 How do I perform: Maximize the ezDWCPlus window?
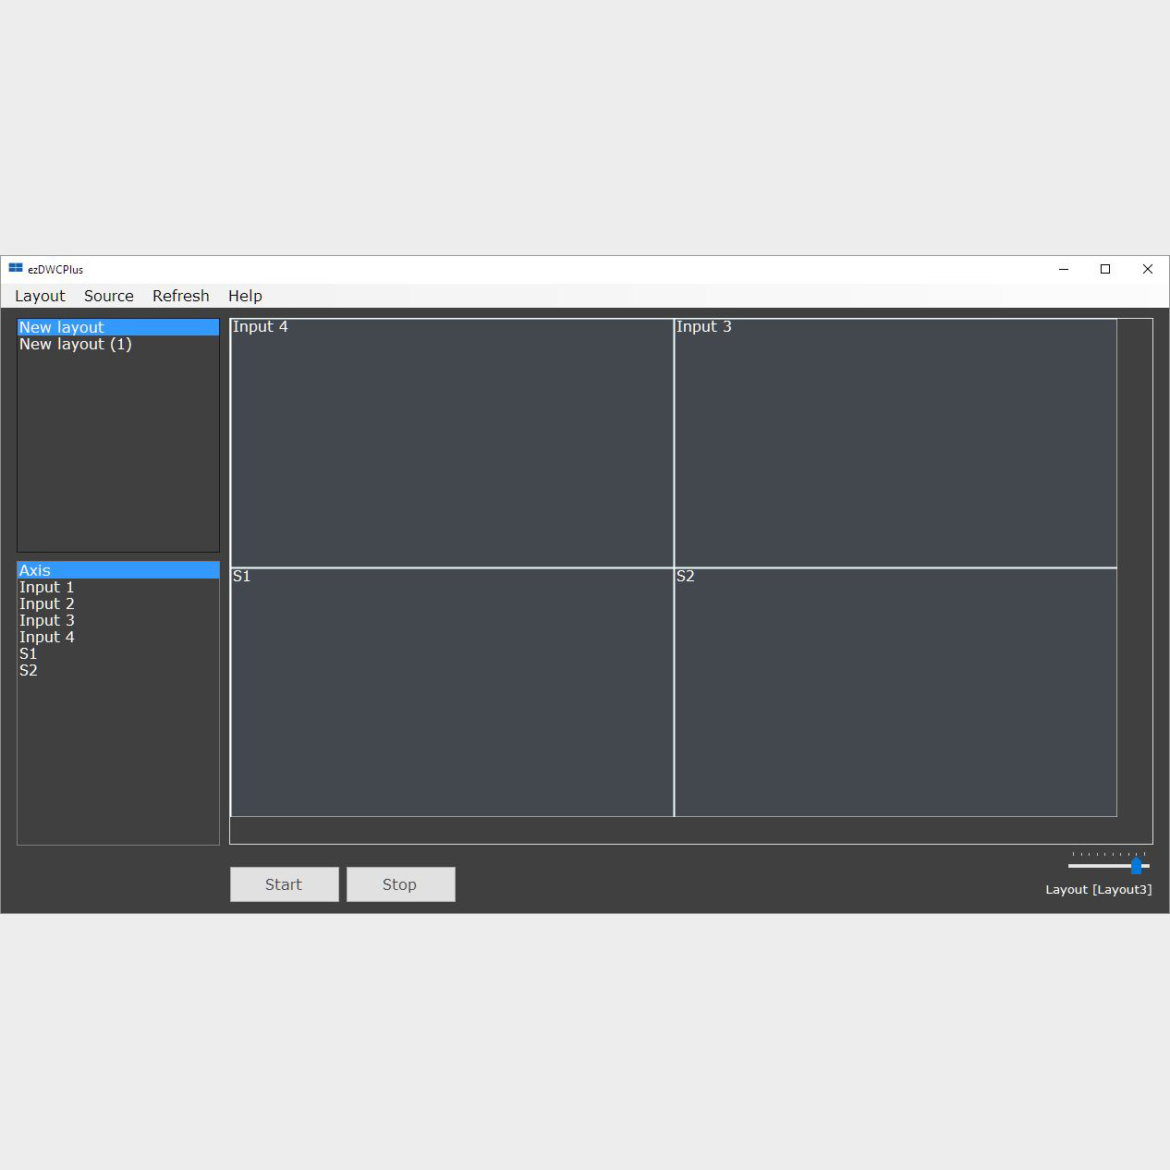click(x=1105, y=269)
